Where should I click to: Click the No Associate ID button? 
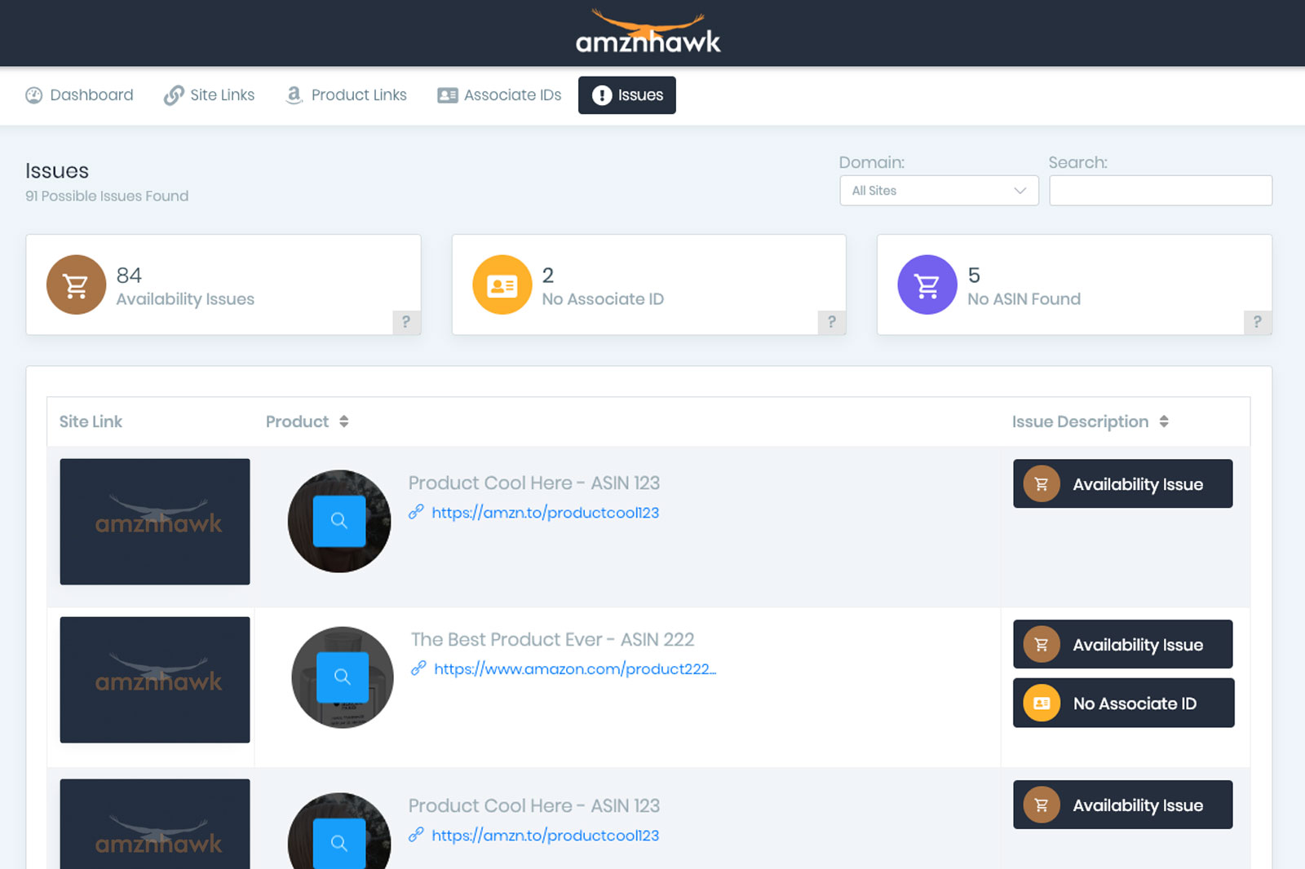coord(1124,703)
